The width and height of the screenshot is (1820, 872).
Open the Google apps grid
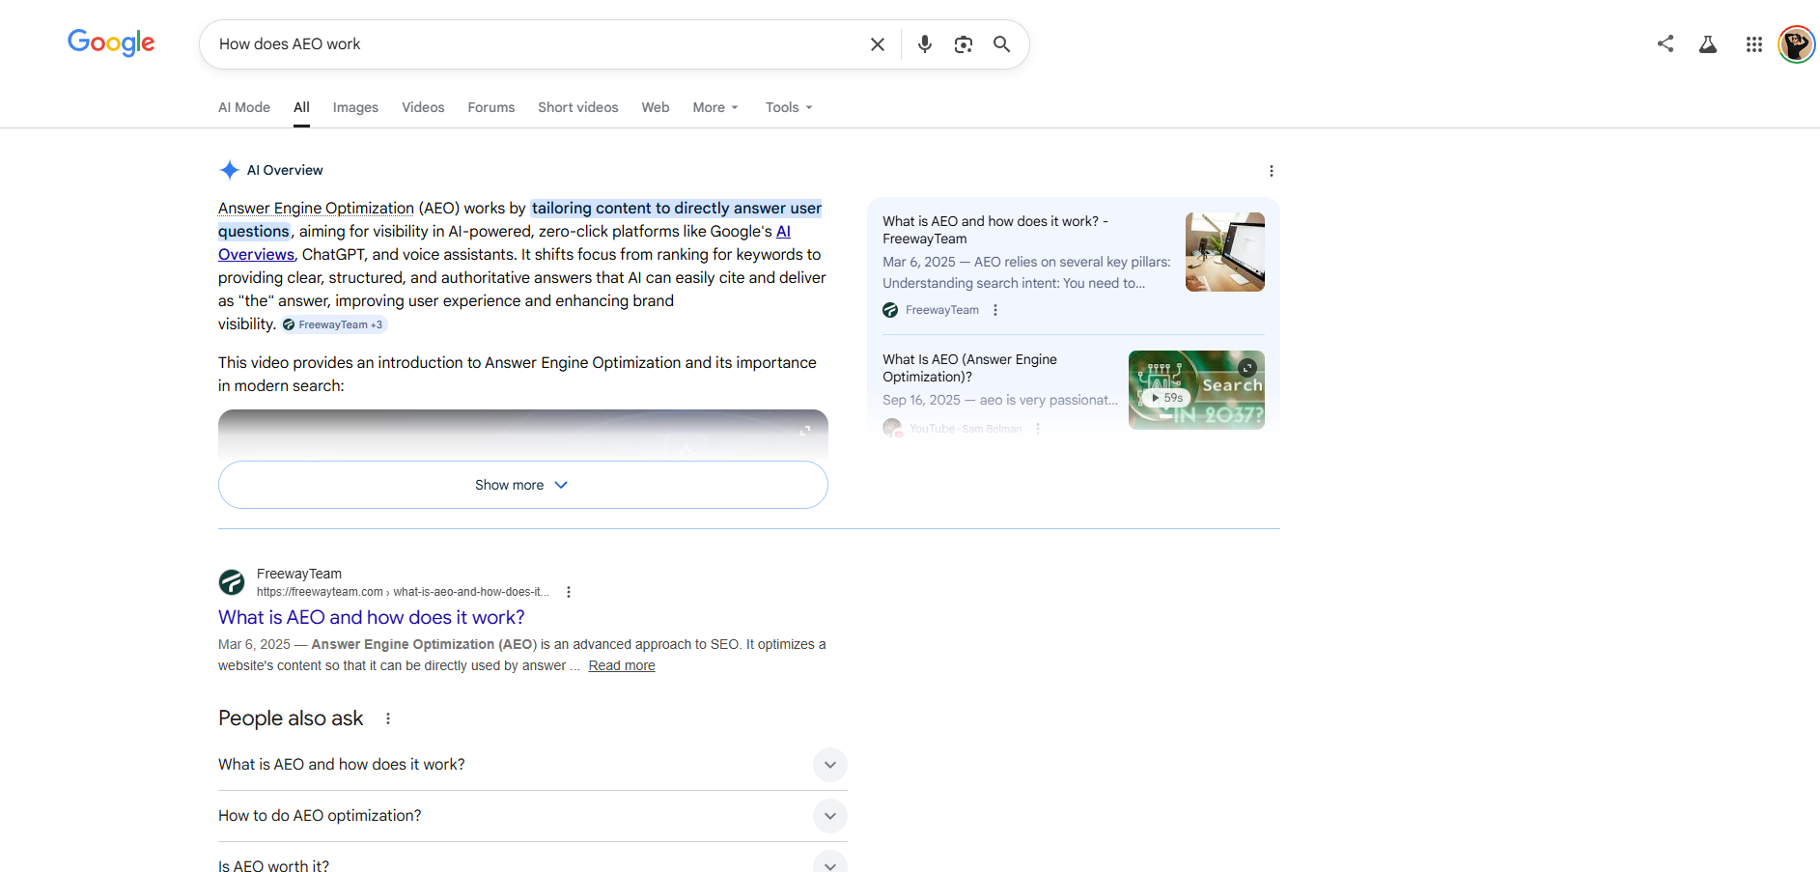coord(1753,44)
